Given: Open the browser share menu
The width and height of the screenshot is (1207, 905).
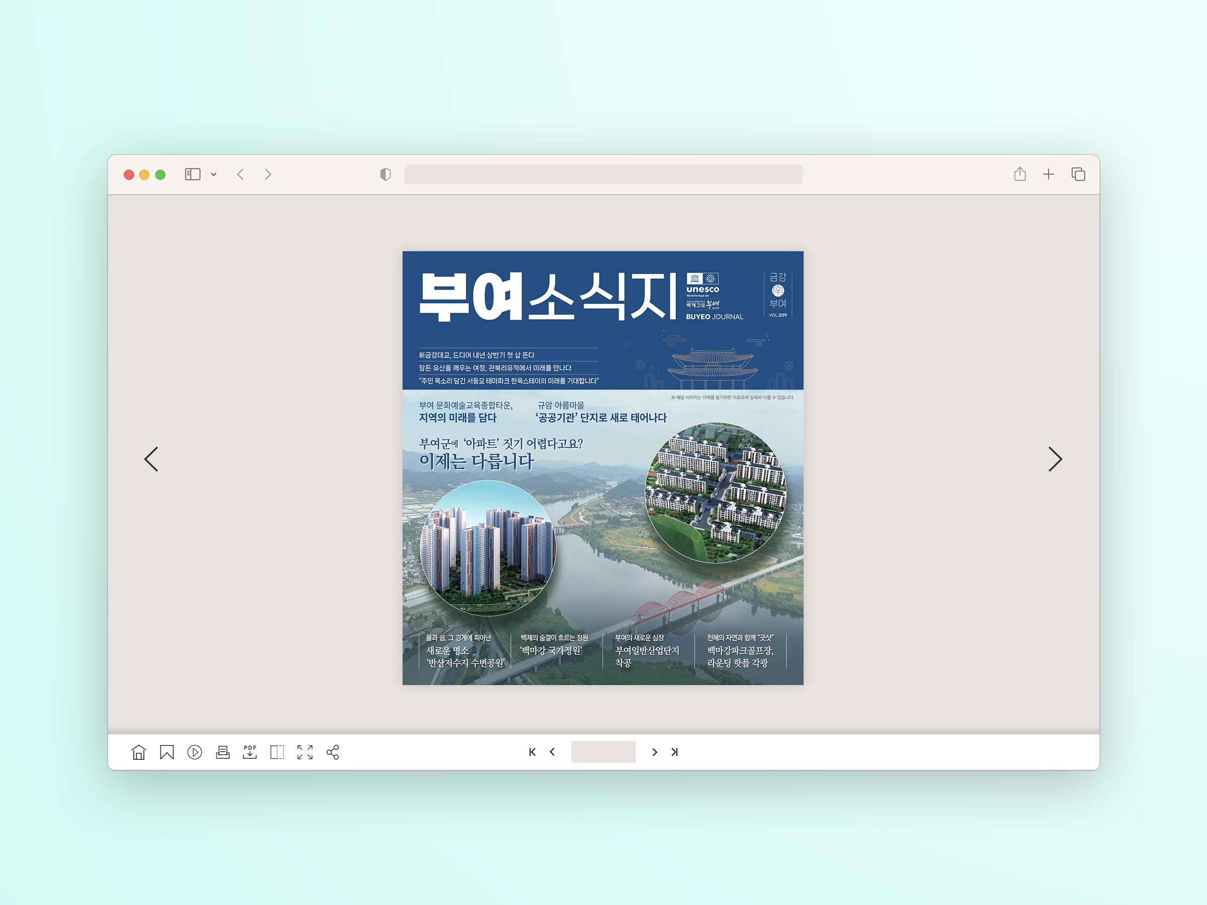Looking at the screenshot, I should pos(1020,174).
